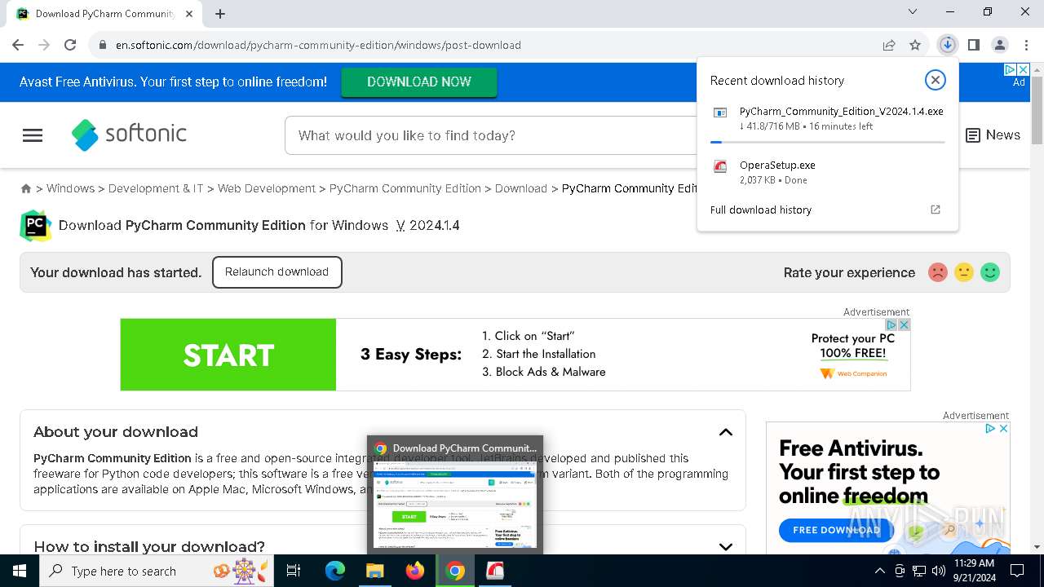Open the Chrome downloads icon

[x=947, y=45]
